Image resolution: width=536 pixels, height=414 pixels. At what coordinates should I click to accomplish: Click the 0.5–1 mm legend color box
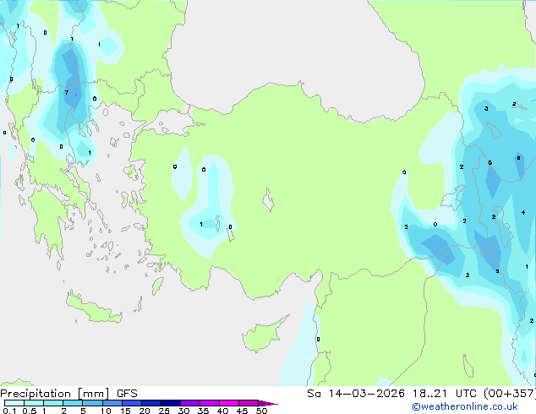coord(34,403)
